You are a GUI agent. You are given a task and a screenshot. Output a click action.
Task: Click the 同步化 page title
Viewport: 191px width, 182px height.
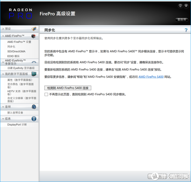(x=50, y=30)
